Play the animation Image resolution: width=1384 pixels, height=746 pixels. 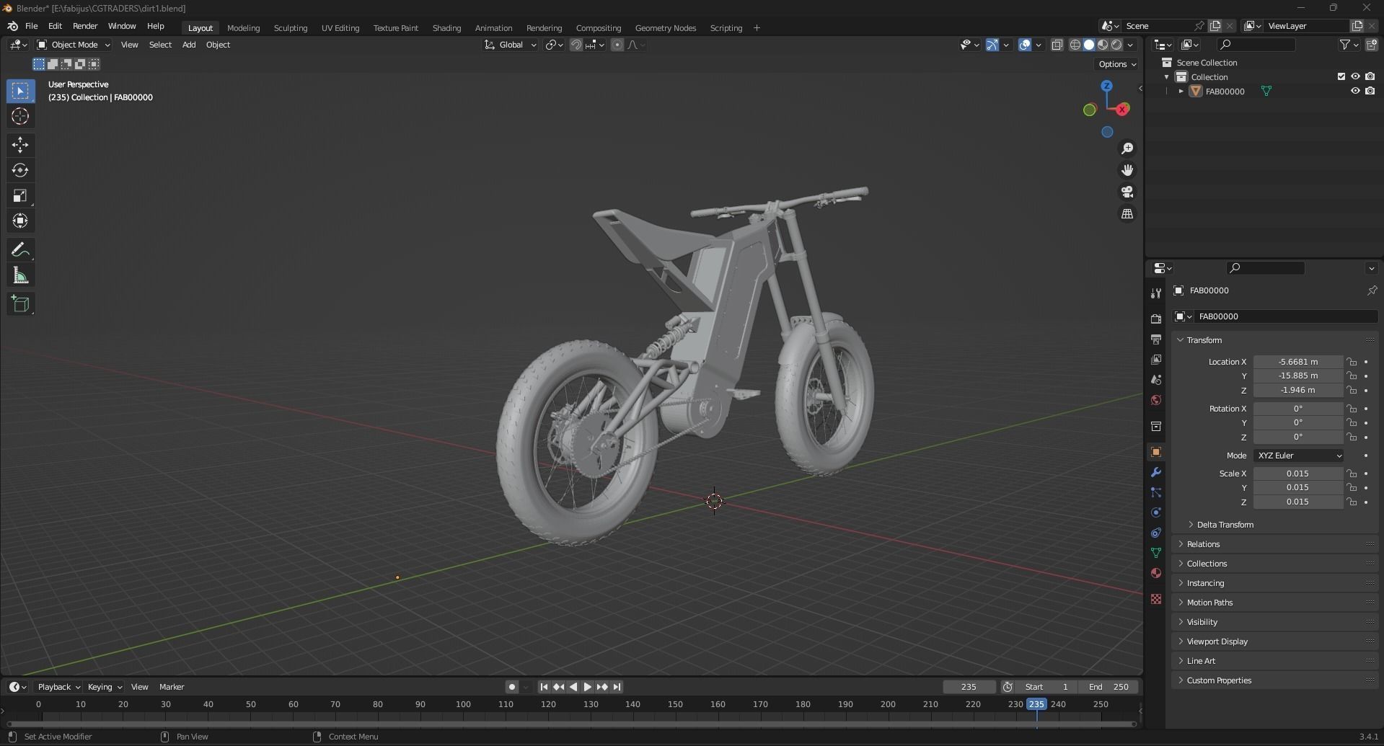click(x=587, y=687)
